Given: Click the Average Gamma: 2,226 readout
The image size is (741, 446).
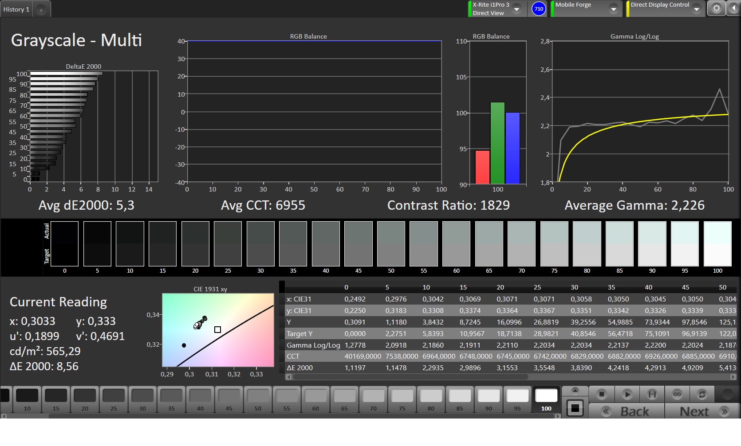Looking at the screenshot, I should 635,205.
